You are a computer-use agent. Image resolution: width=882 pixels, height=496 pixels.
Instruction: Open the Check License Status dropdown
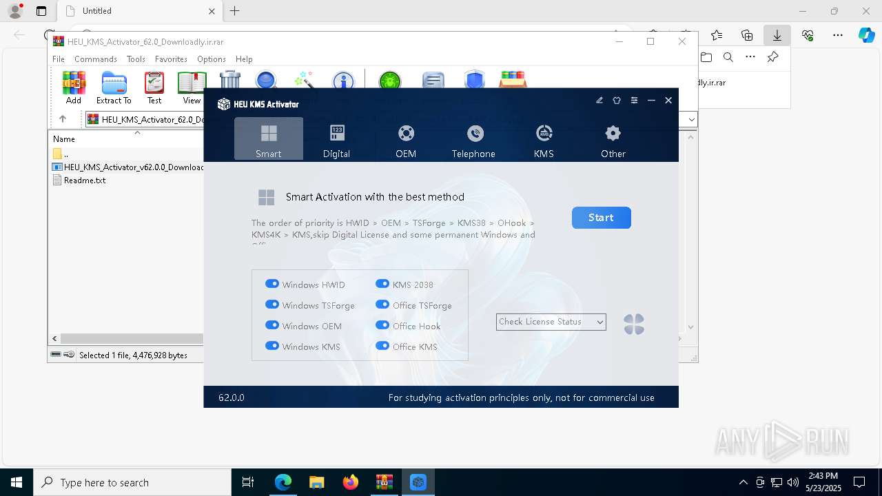pos(551,322)
